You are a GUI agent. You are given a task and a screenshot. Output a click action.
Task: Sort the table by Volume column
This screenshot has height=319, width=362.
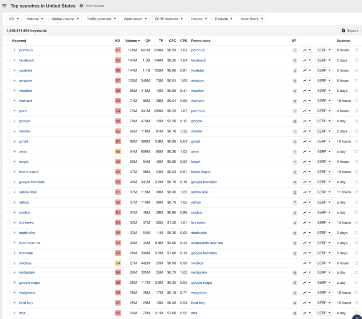point(132,41)
